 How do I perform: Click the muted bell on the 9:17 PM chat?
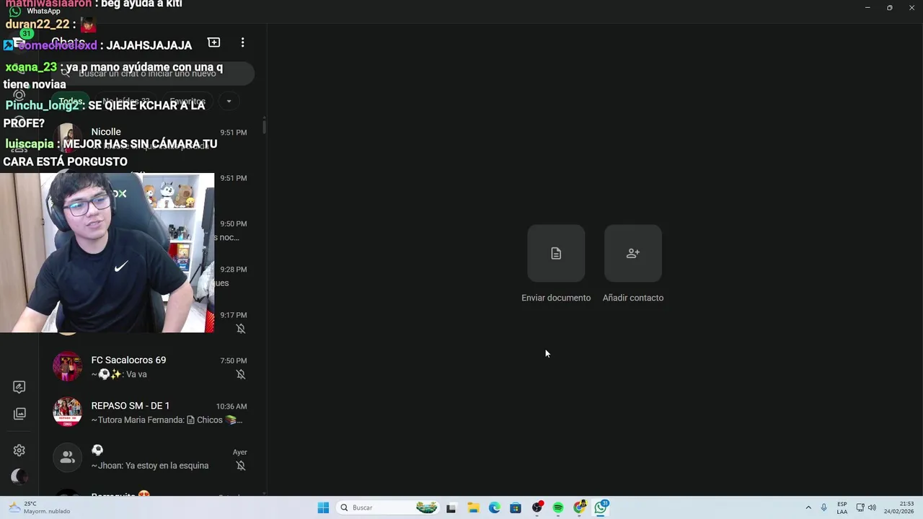tap(241, 329)
